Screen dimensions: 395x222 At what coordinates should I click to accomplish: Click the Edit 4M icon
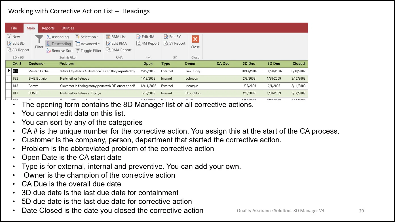139,37
